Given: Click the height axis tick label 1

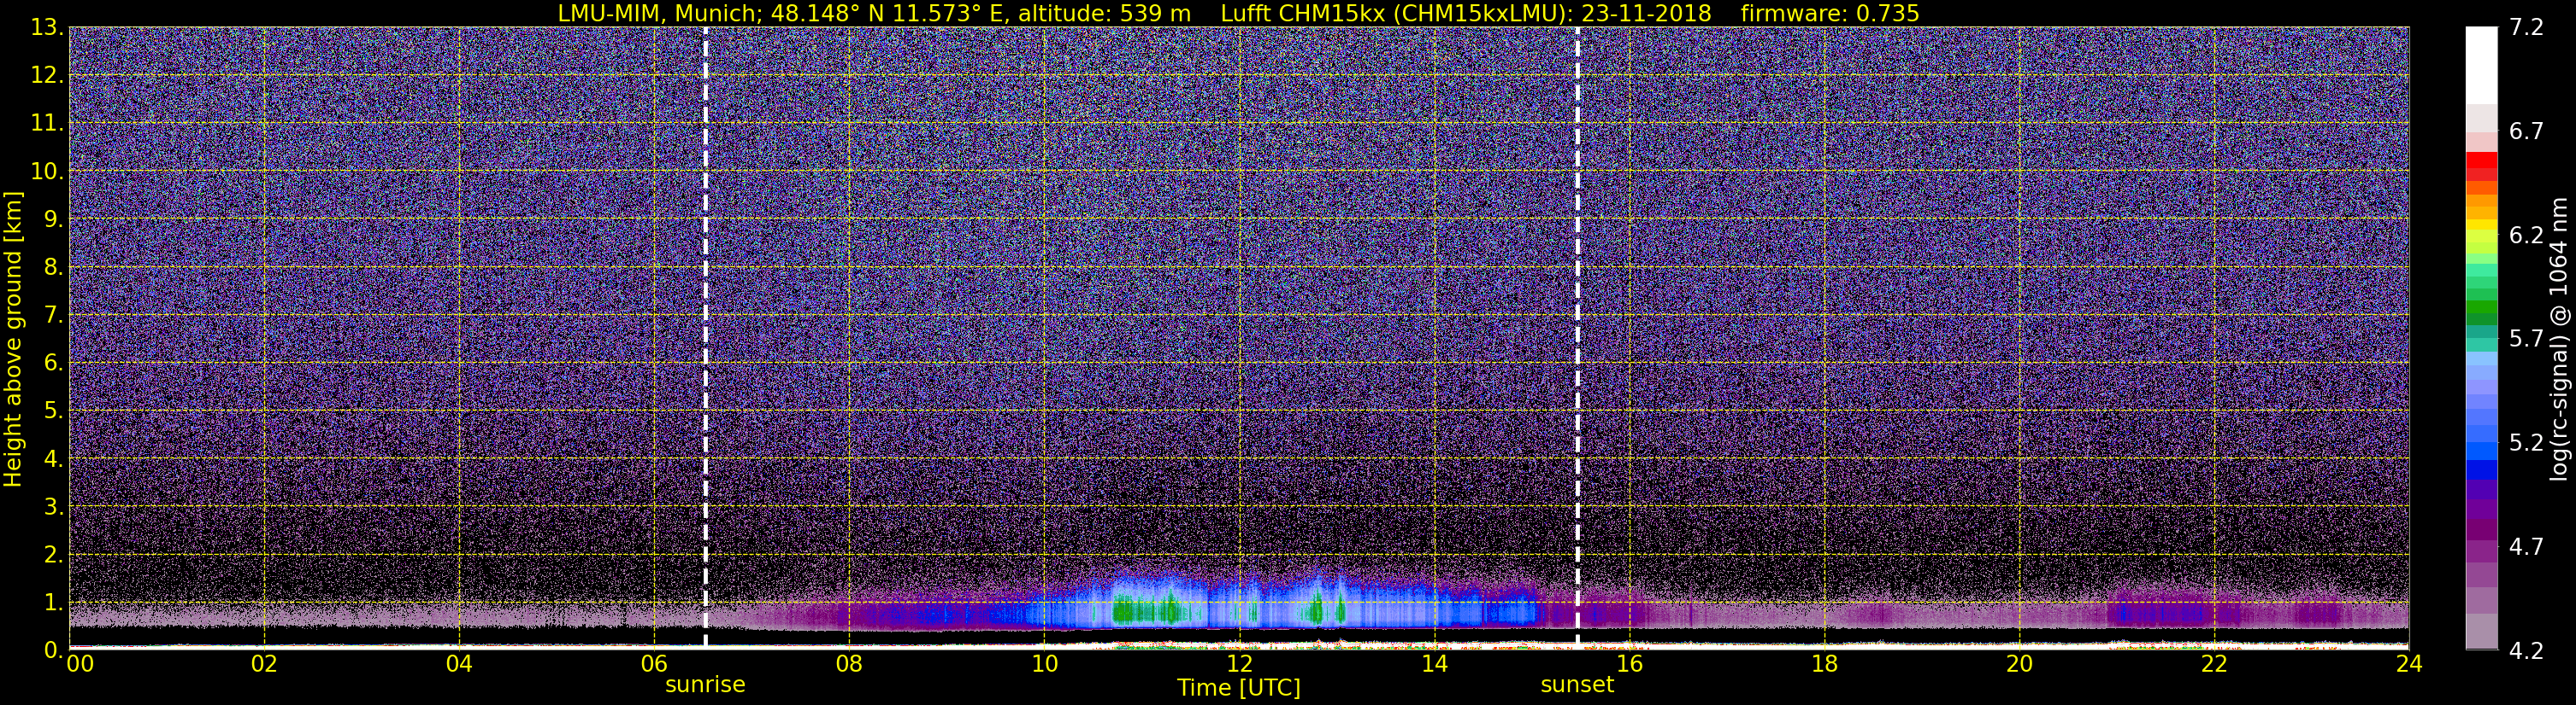Looking at the screenshot, I should pos(53,603).
